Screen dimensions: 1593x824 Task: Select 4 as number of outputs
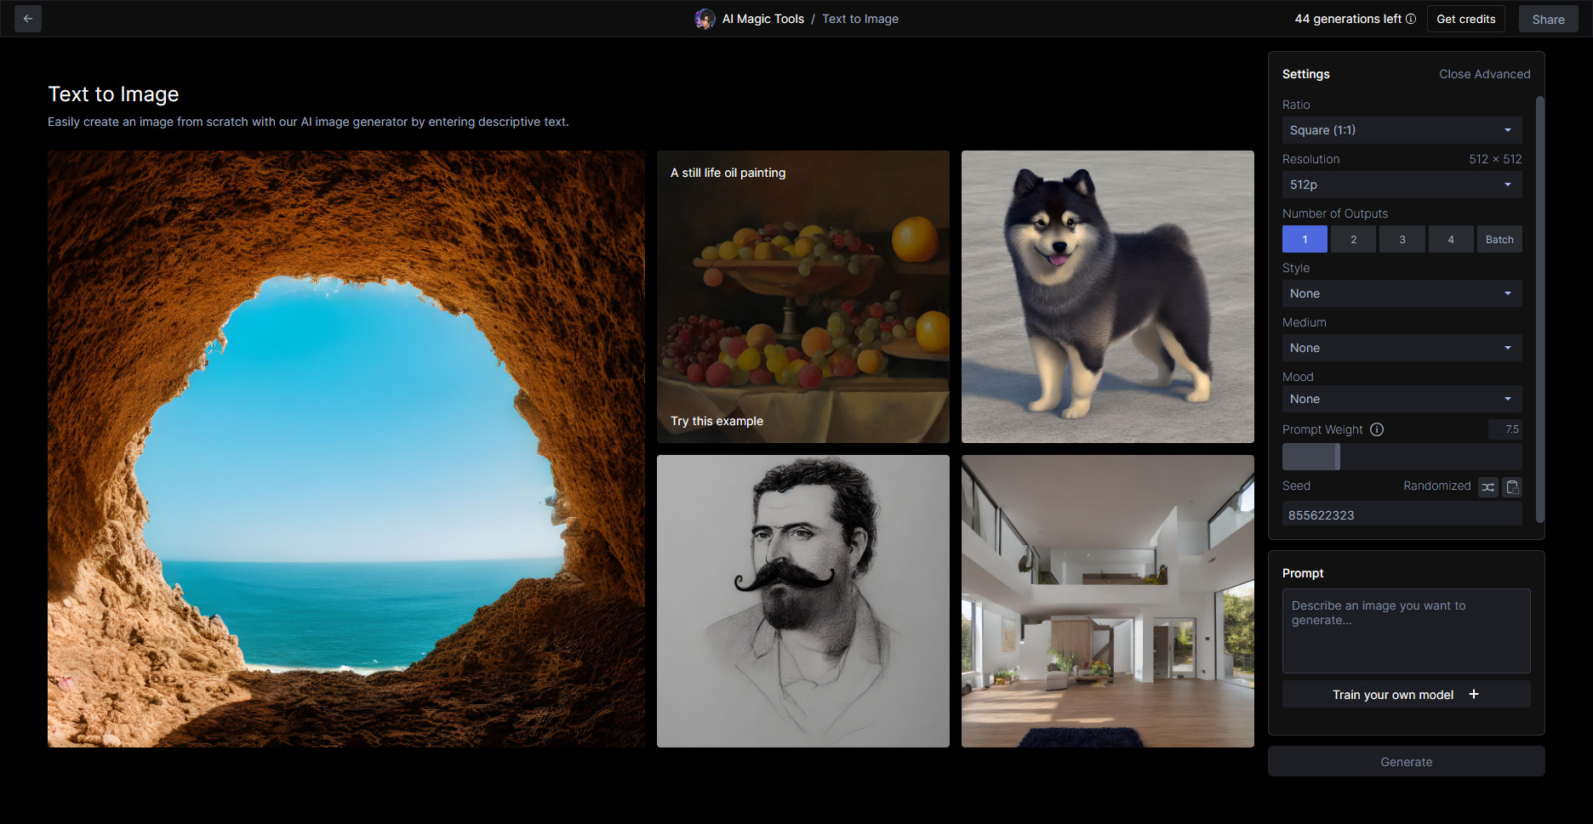(1451, 240)
